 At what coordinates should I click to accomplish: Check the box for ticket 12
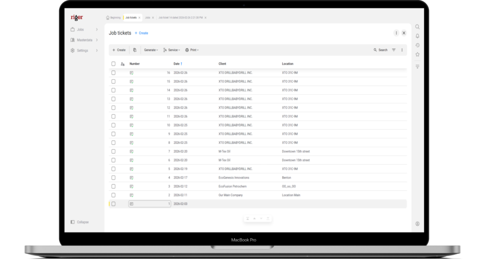(x=114, y=108)
